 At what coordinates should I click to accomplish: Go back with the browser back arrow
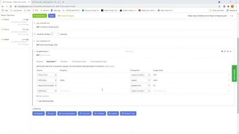[3, 6]
